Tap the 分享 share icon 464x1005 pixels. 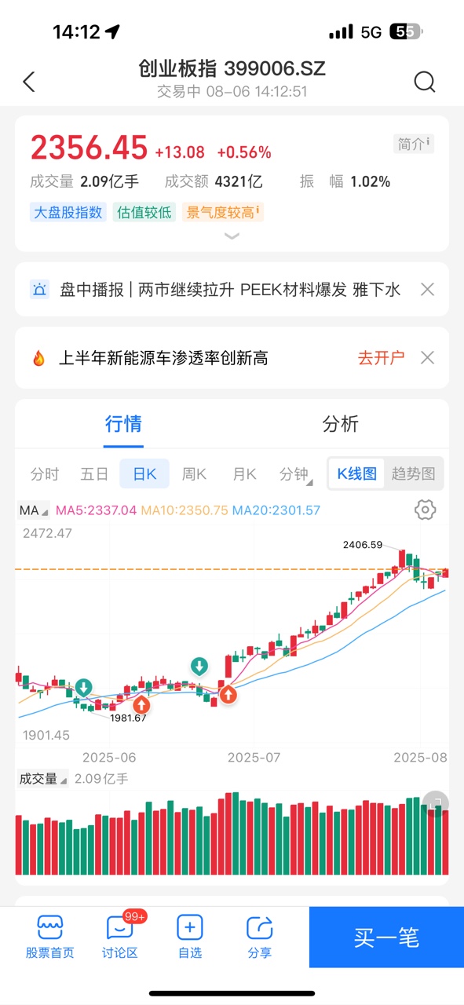(260, 927)
